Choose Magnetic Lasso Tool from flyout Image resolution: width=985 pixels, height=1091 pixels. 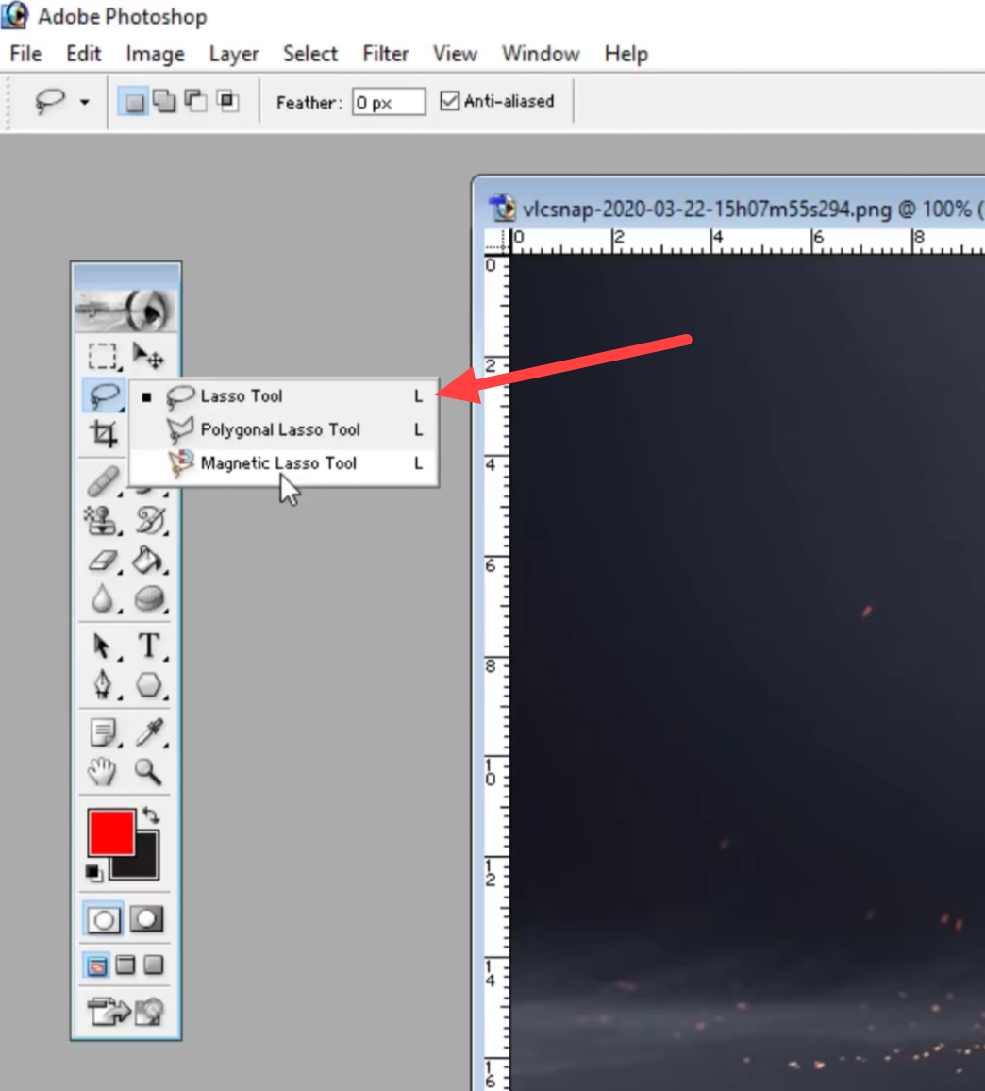click(x=284, y=462)
